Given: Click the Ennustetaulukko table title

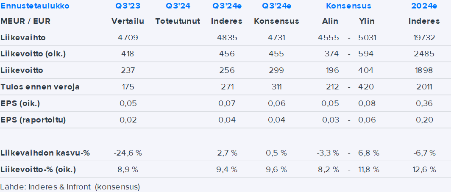Looking at the screenshot, I should (35, 6).
